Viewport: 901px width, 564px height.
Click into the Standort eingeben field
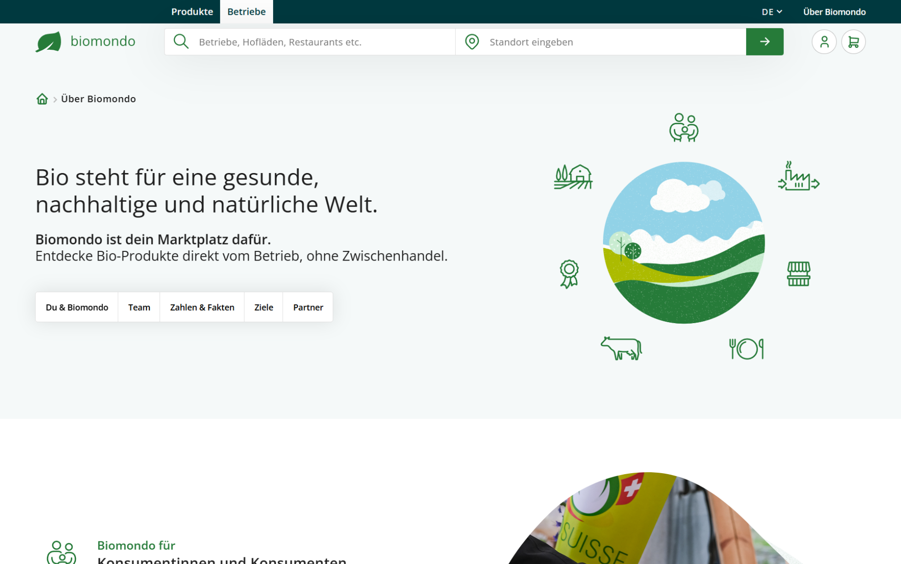point(574,42)
